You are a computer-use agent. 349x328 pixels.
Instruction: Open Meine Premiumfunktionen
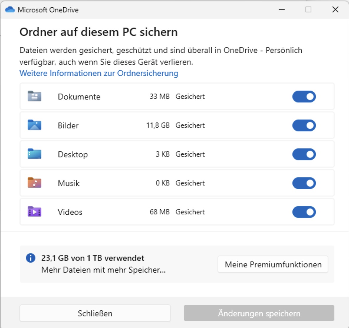tap(273, 264)
